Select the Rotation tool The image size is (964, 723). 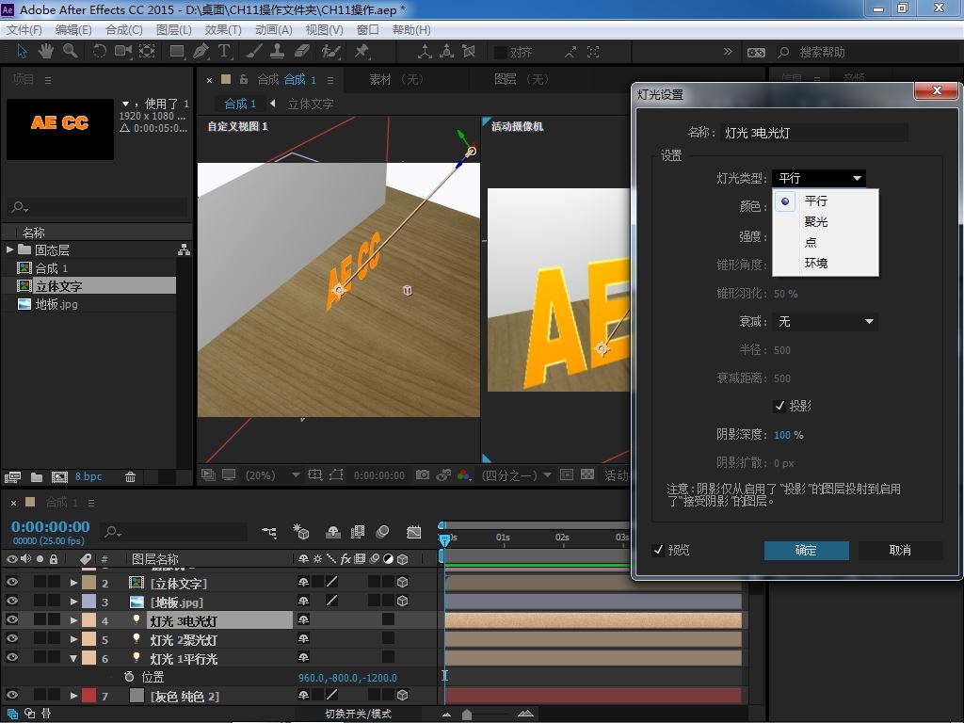99,52
